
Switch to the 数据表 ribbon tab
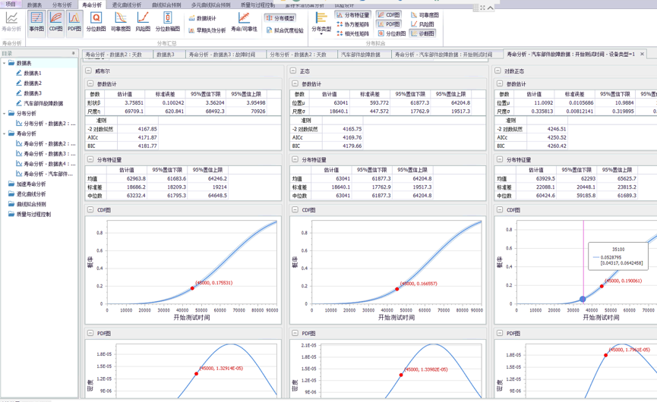tap(34, 5)
